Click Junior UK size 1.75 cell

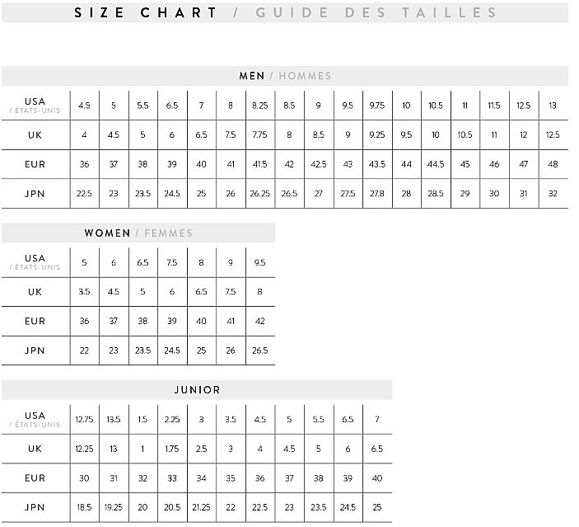[172, 449]
